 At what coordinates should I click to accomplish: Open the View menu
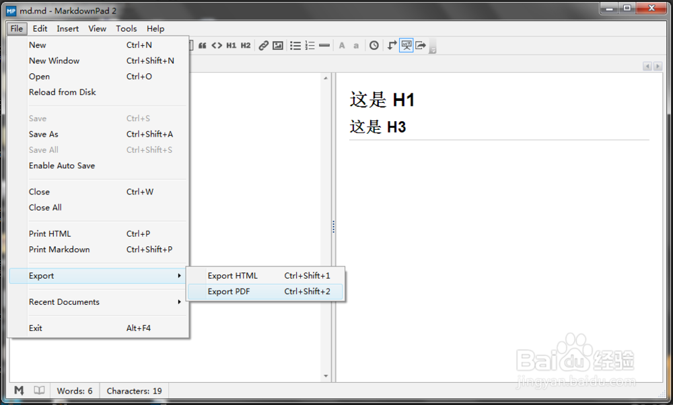(x=98, y=29)
